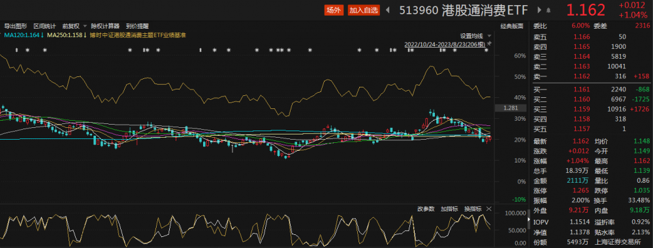Open the 除权计算器 ex-rights calculator

point(105,26)
